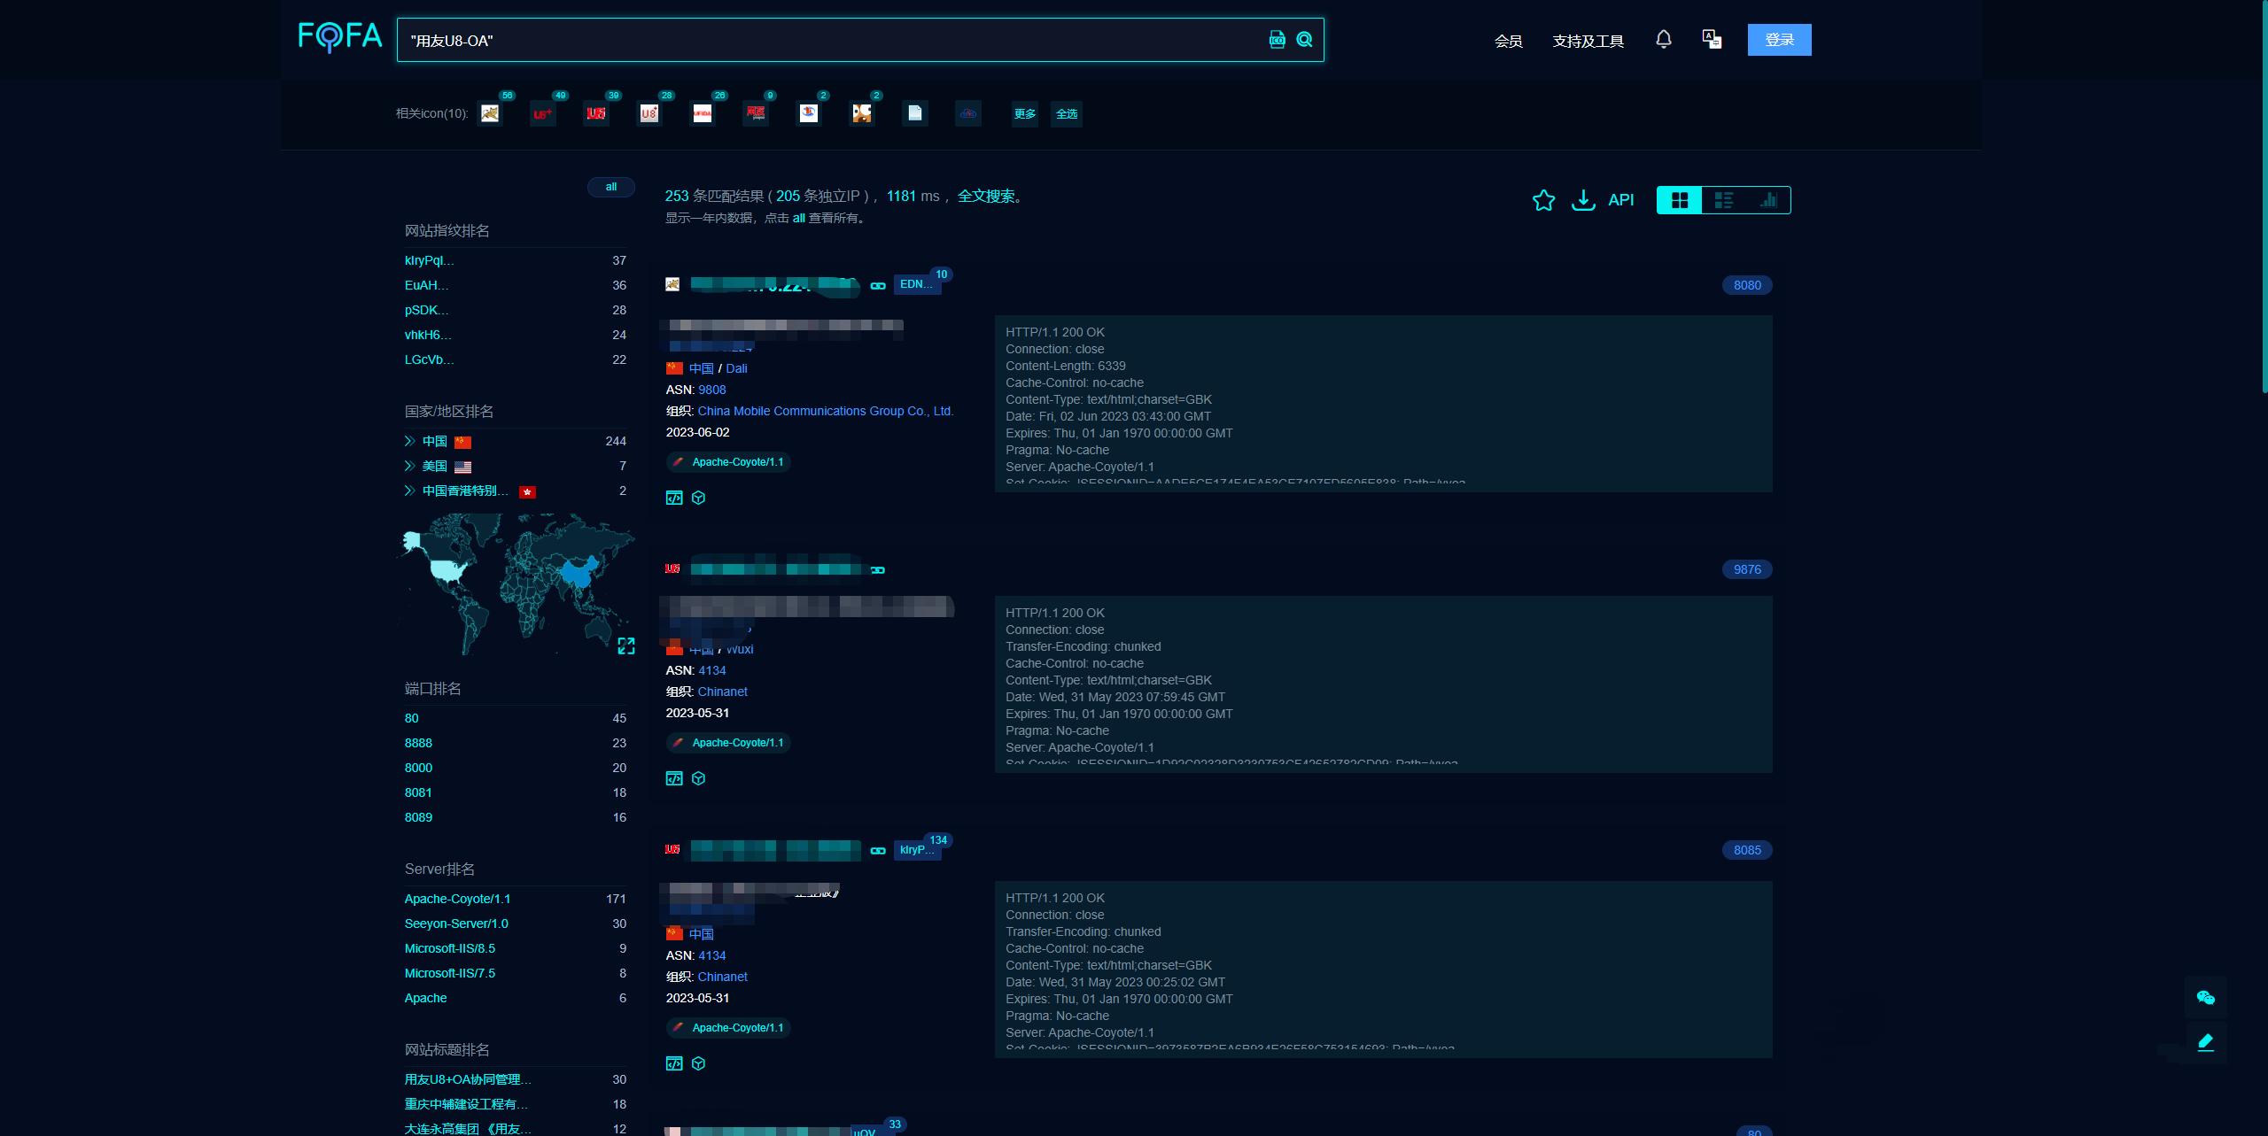This screenshot has width=2268, height=1136.
Task: Open China Mobile Communications Group organization link
Action: [825, 411]
